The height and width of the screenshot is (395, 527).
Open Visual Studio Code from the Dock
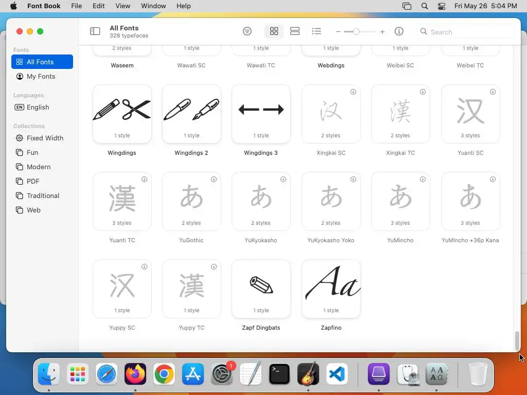[337, 374]
